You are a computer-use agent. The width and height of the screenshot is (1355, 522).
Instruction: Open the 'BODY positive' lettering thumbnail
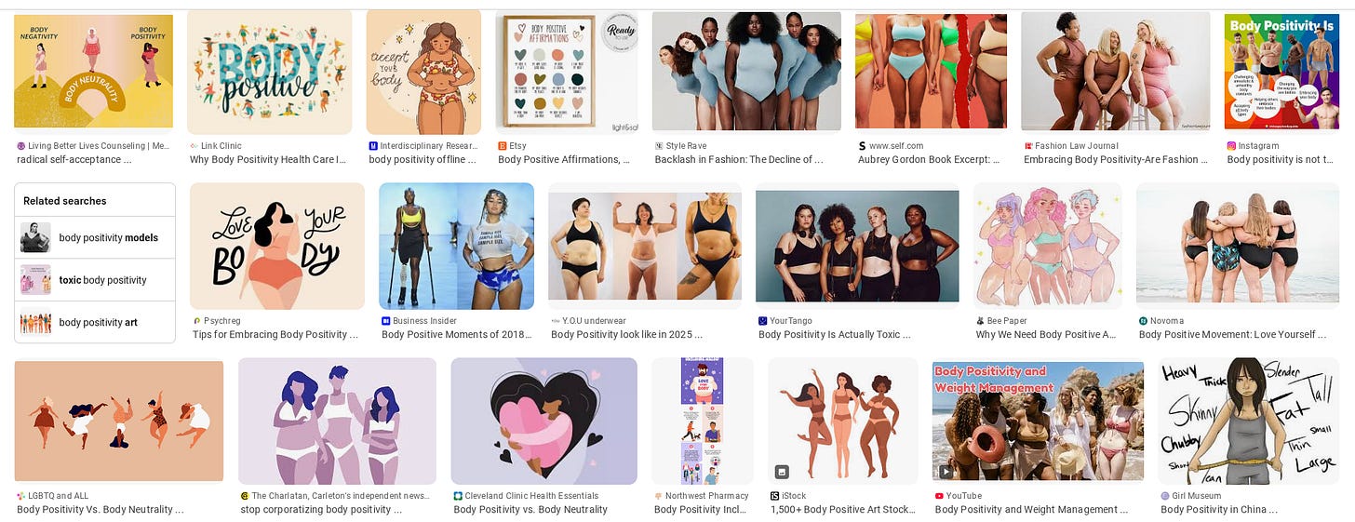270,73
